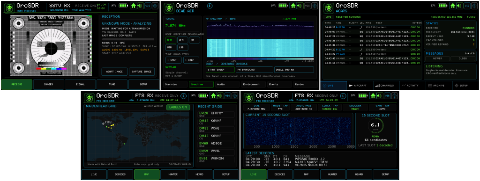The height and width of the screenshot is (181, 480).
Task: Click crosshair icon in FT8 map header
Action: pyautogui.click(x=235, y=96)
